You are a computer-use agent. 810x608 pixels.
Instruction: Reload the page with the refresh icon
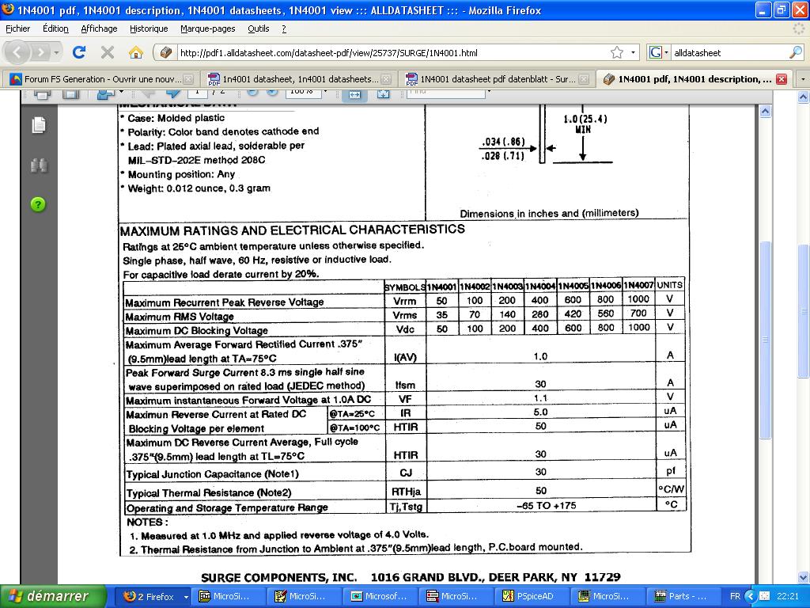(x=79, y=52)
